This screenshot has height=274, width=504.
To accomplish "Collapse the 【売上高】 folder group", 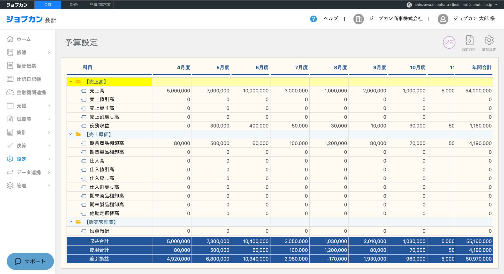I will tap(71, 82).
